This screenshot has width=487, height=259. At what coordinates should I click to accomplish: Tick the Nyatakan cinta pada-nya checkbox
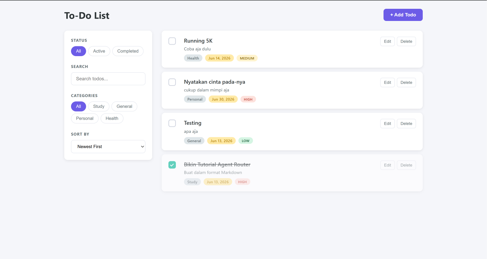tap(172, 82)
